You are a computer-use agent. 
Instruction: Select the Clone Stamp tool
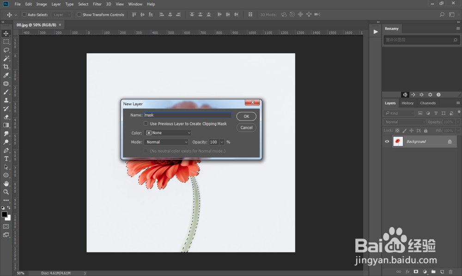pos(6,100)
